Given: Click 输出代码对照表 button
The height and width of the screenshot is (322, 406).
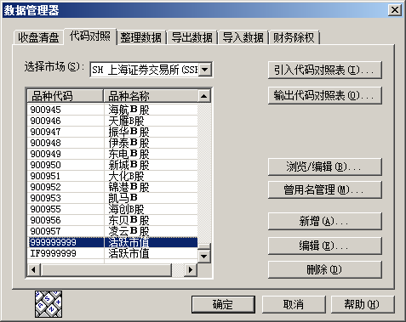Looking at the screenshot, I should pos(325,95).
